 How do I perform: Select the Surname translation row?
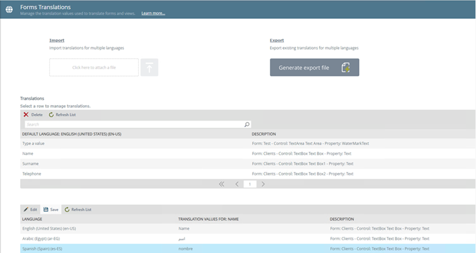click(x=248, y=163)
